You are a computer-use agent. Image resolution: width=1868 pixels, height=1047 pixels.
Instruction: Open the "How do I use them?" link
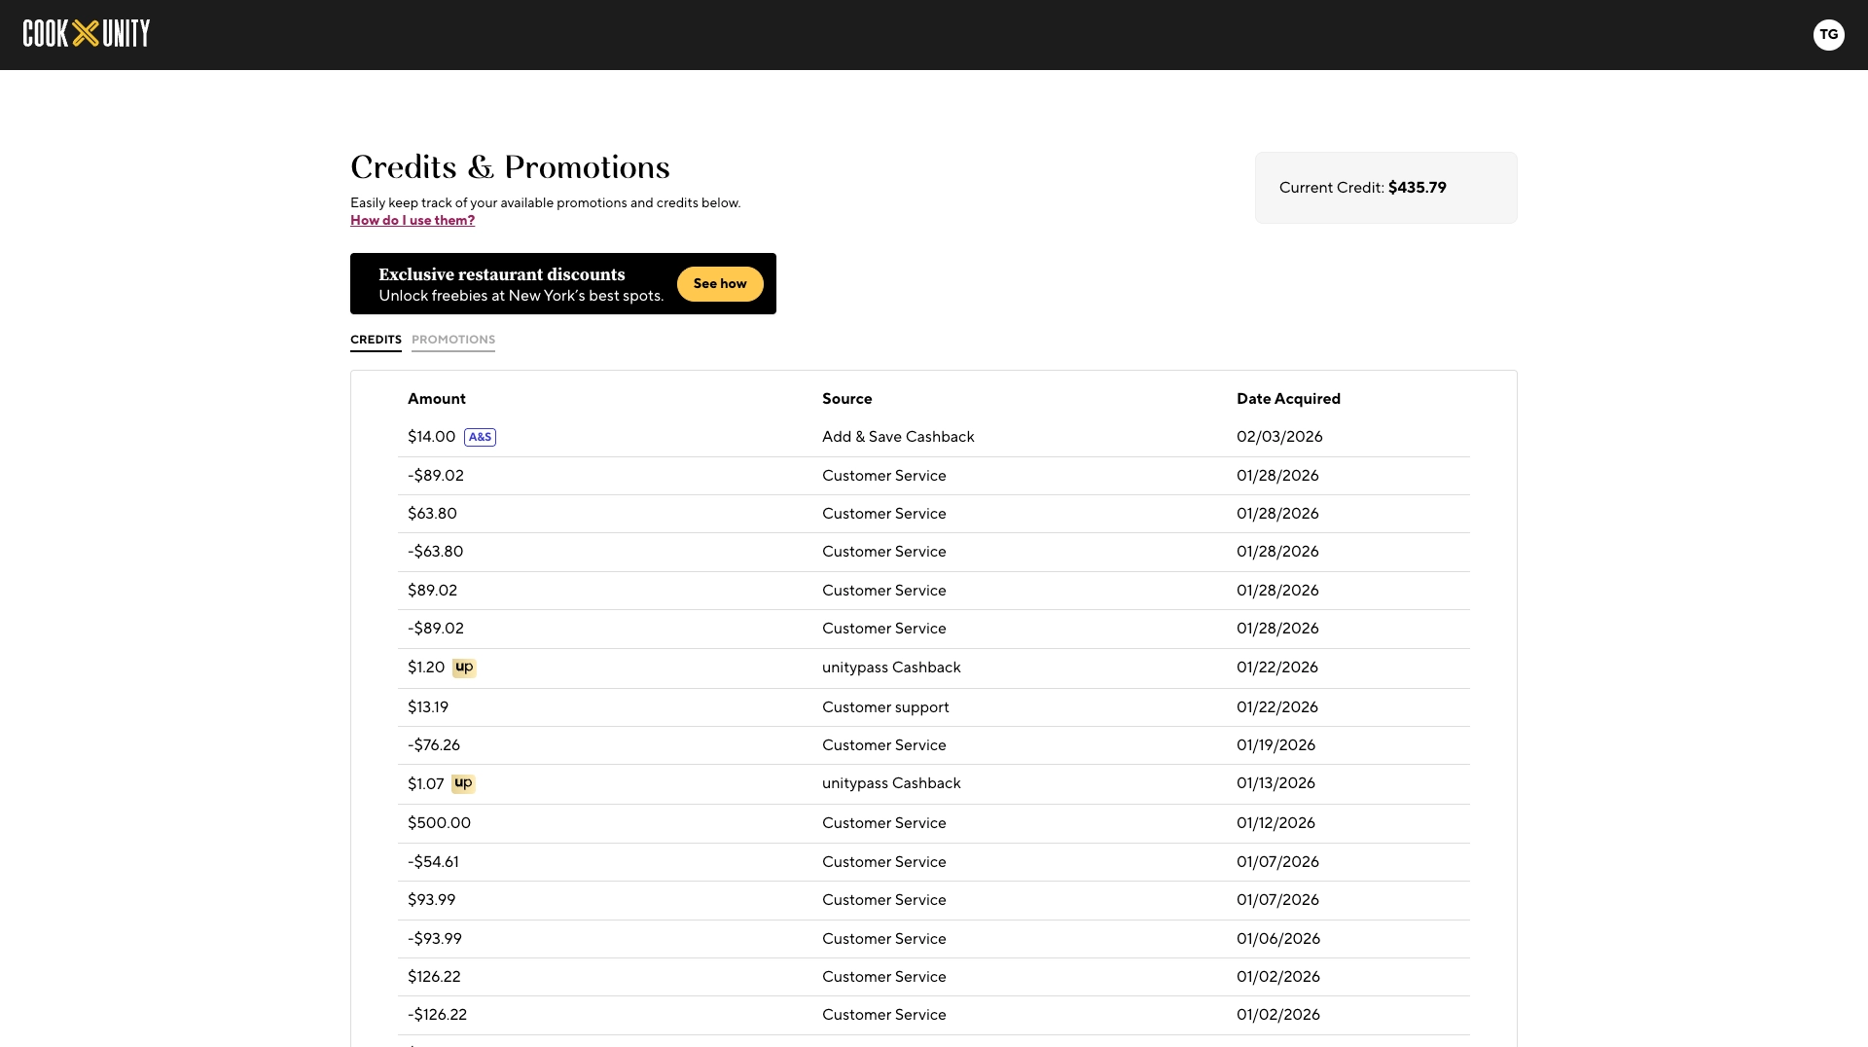pyautogui.click(x=413, y=221)
